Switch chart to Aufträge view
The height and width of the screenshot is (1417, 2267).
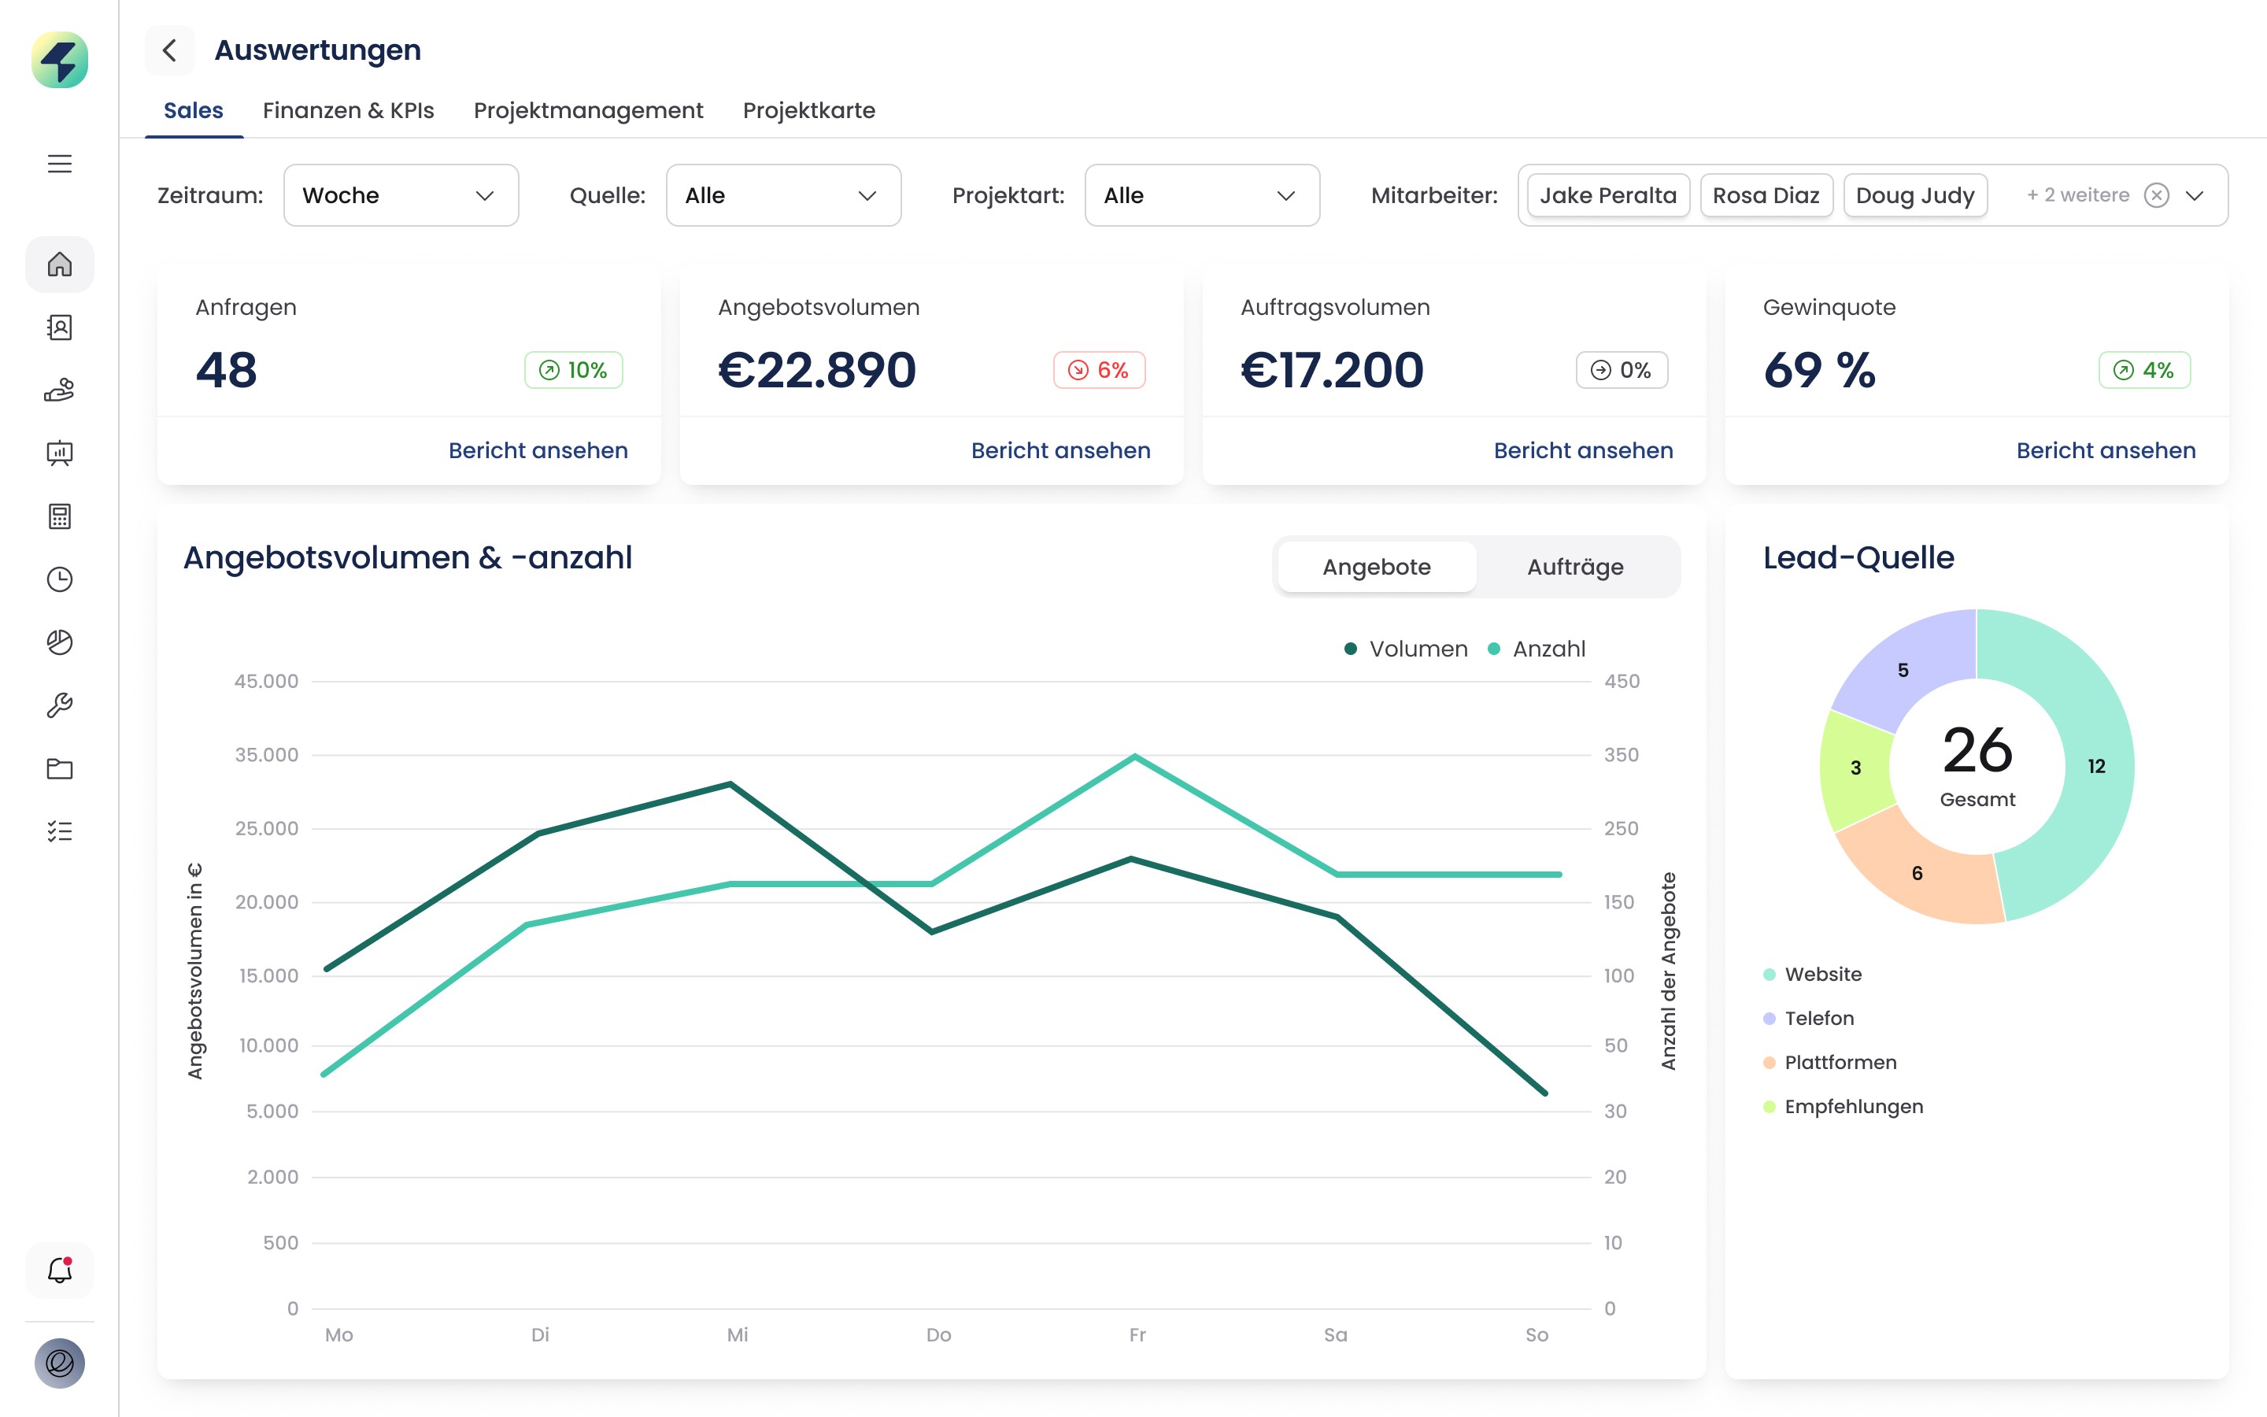pyautogui.click(x=1575, y=567)
